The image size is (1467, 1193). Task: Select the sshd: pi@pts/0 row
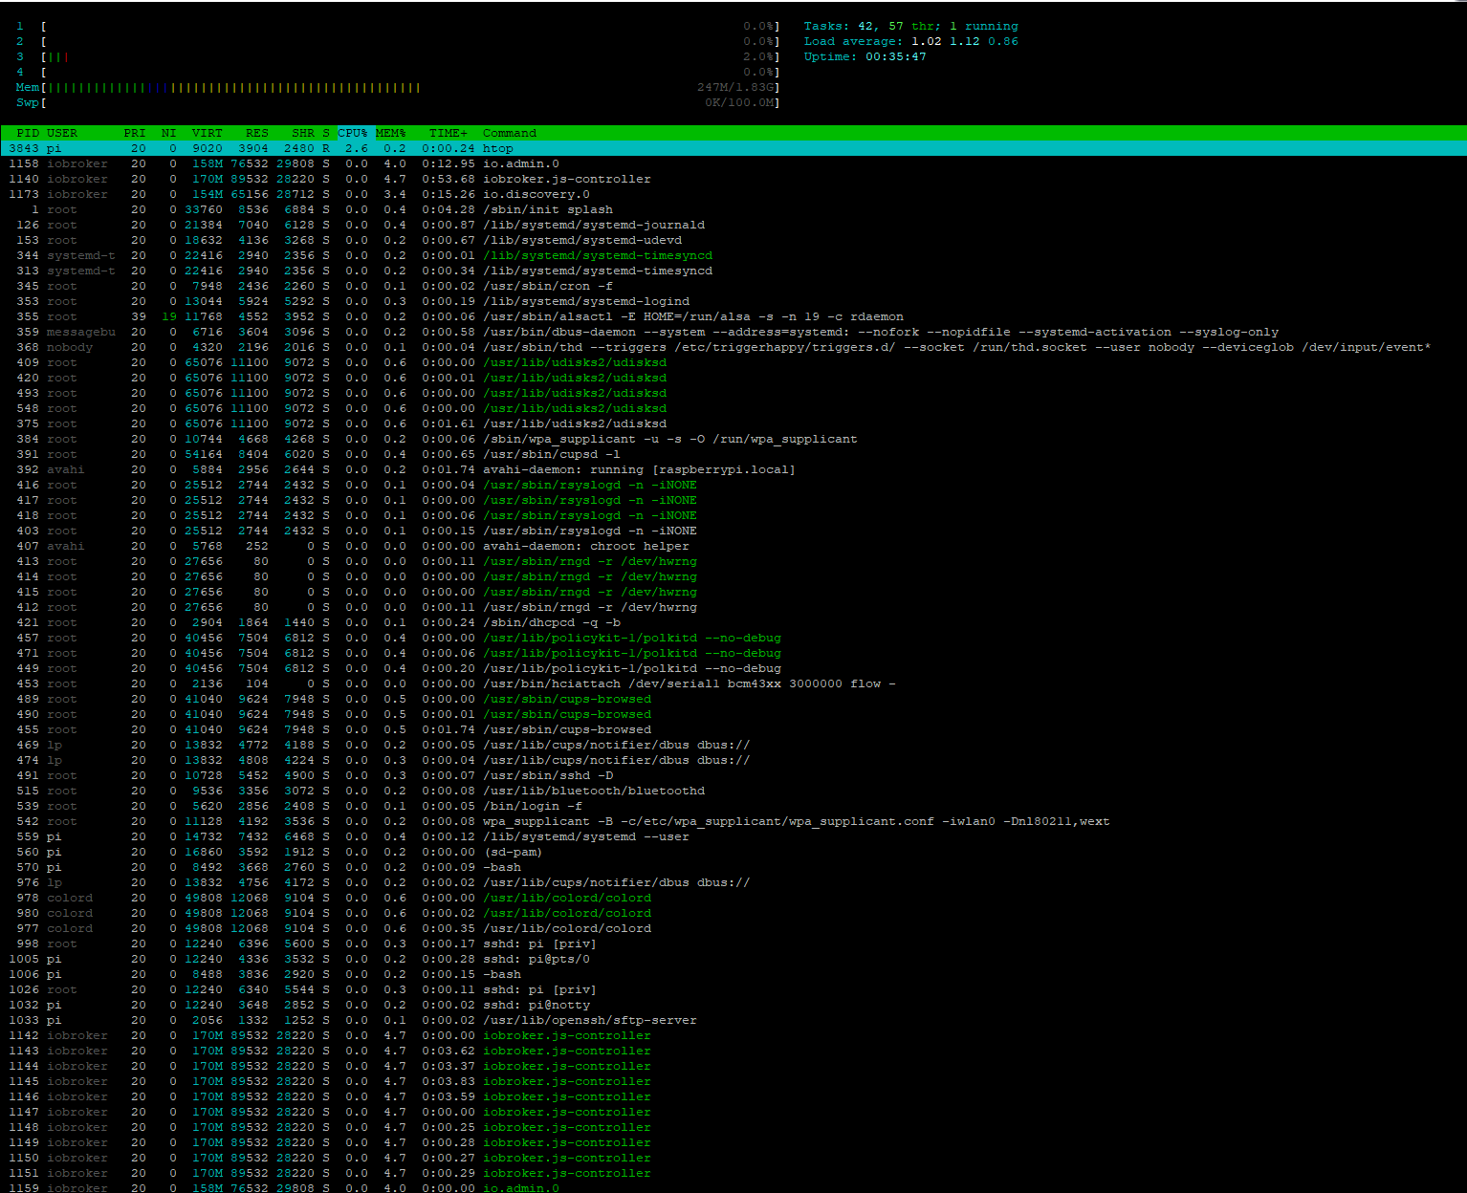pyautogui.click(x=733, y=959)
